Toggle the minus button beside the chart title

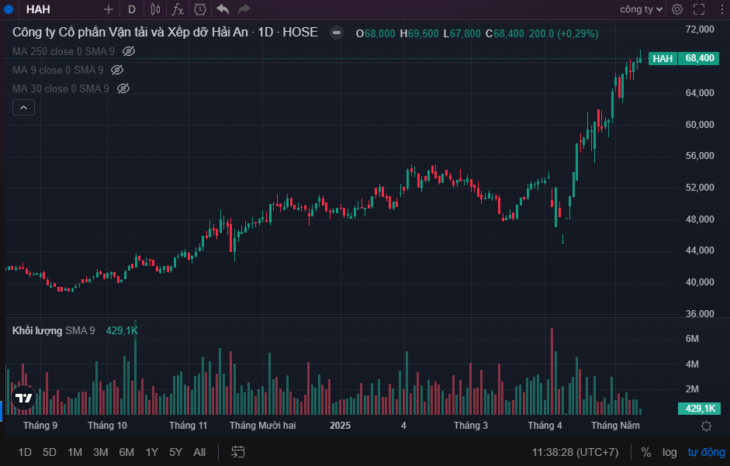pos(337,33)
